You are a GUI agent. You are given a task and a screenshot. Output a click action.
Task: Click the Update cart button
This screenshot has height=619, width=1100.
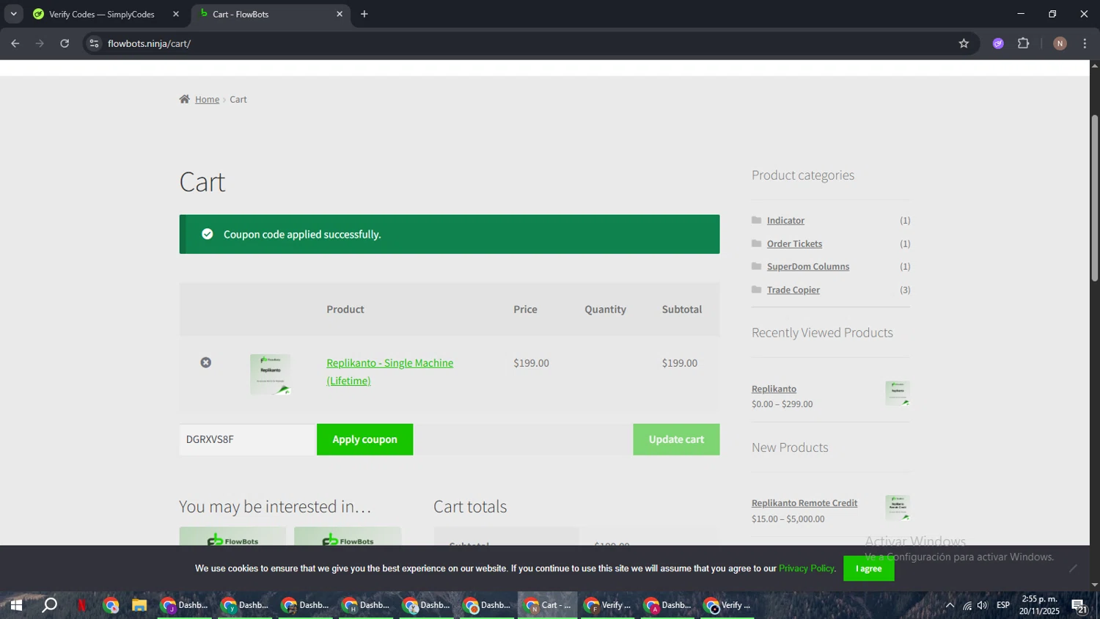click(x=676, y=439)
